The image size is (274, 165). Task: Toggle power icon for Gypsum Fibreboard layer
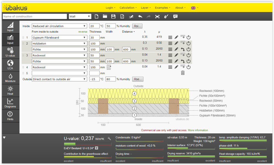coord(189,37)
